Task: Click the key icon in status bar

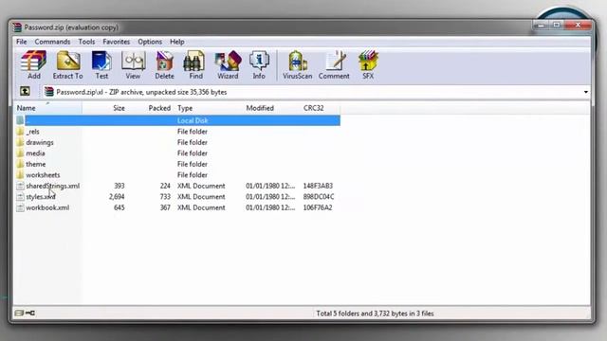Action: coord(30,313)
